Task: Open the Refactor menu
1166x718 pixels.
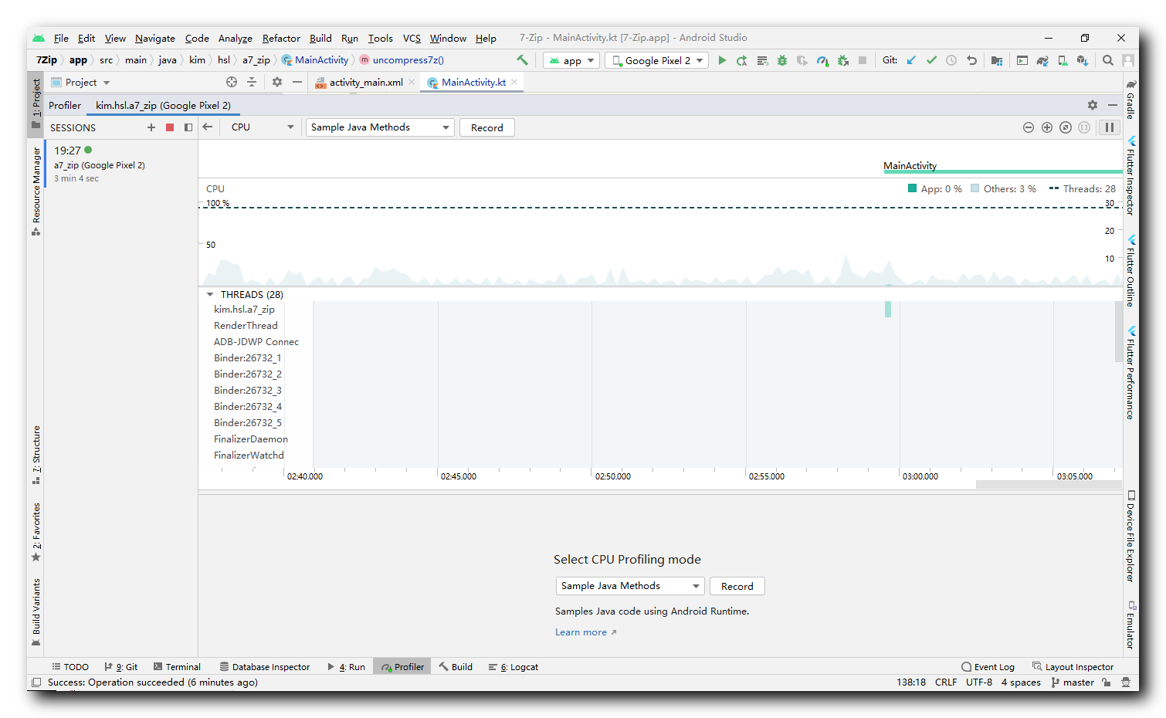Action: (x=280, y=38)
